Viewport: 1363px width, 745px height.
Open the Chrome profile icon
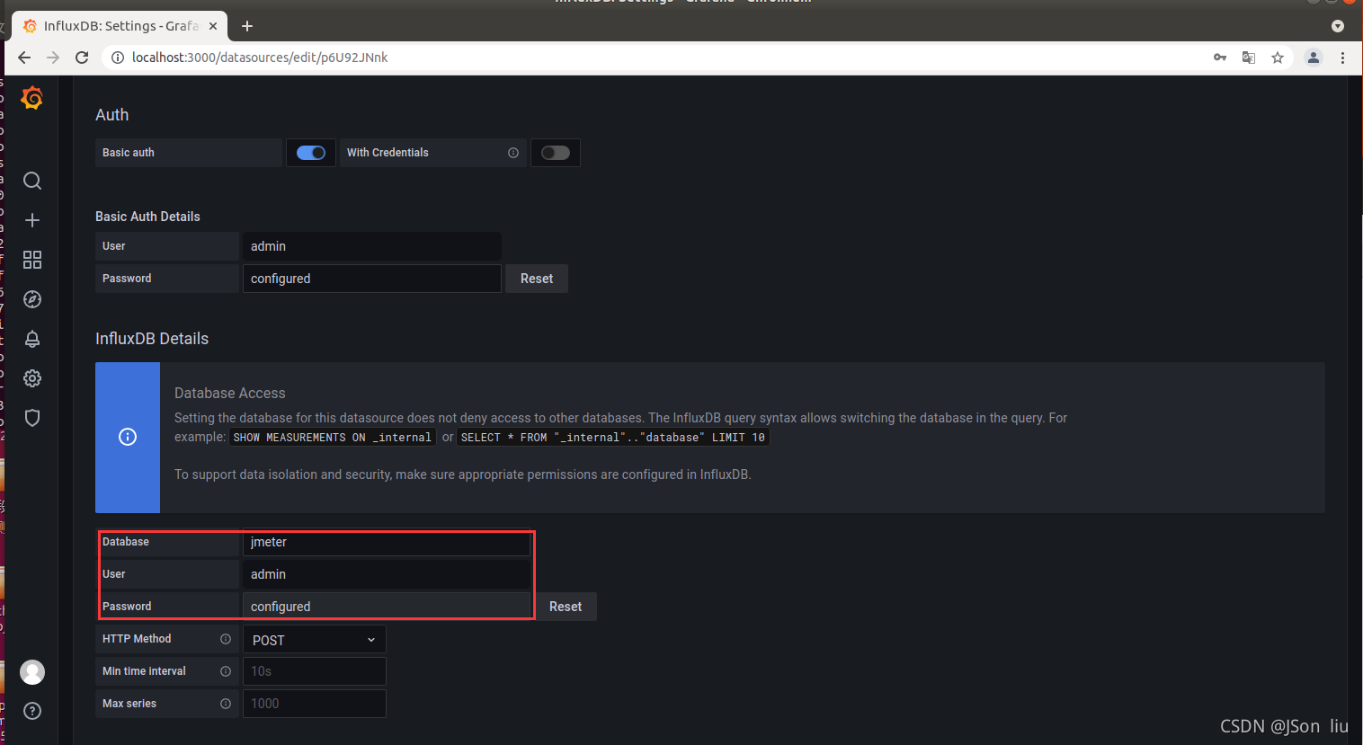point(1314,58)
